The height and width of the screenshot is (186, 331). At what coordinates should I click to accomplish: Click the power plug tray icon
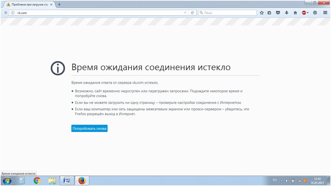tap(293, 181)
